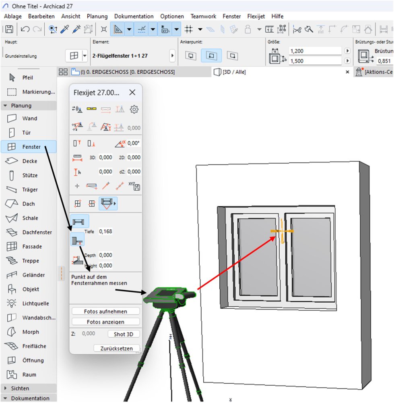Select the Objekt tool
This screenshot has width=394, height=403.
(28, 289)
